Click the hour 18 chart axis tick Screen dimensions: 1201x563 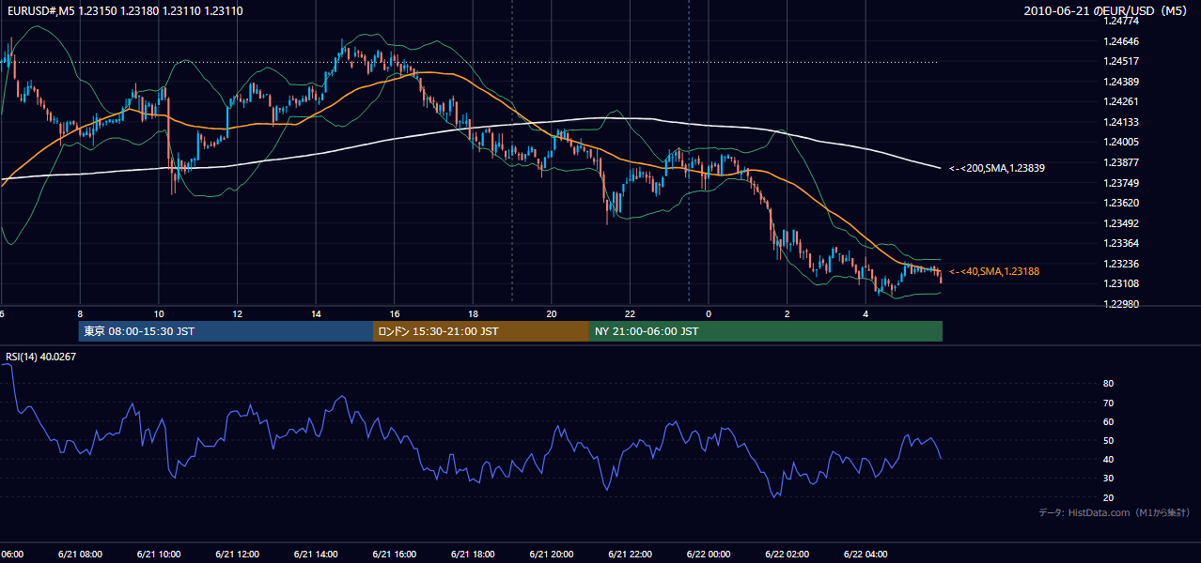click(x=473, y=314)
